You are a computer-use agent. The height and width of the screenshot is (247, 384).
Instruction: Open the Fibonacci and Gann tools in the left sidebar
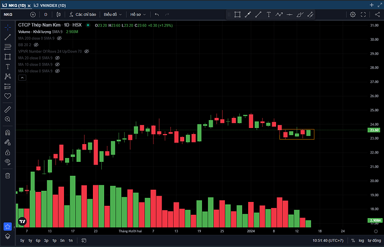[8, 47]
